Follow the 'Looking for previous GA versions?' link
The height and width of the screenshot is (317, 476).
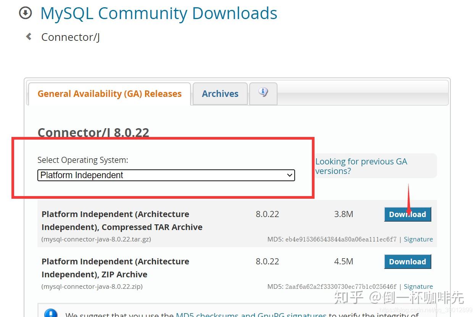(x=361, y=166)
